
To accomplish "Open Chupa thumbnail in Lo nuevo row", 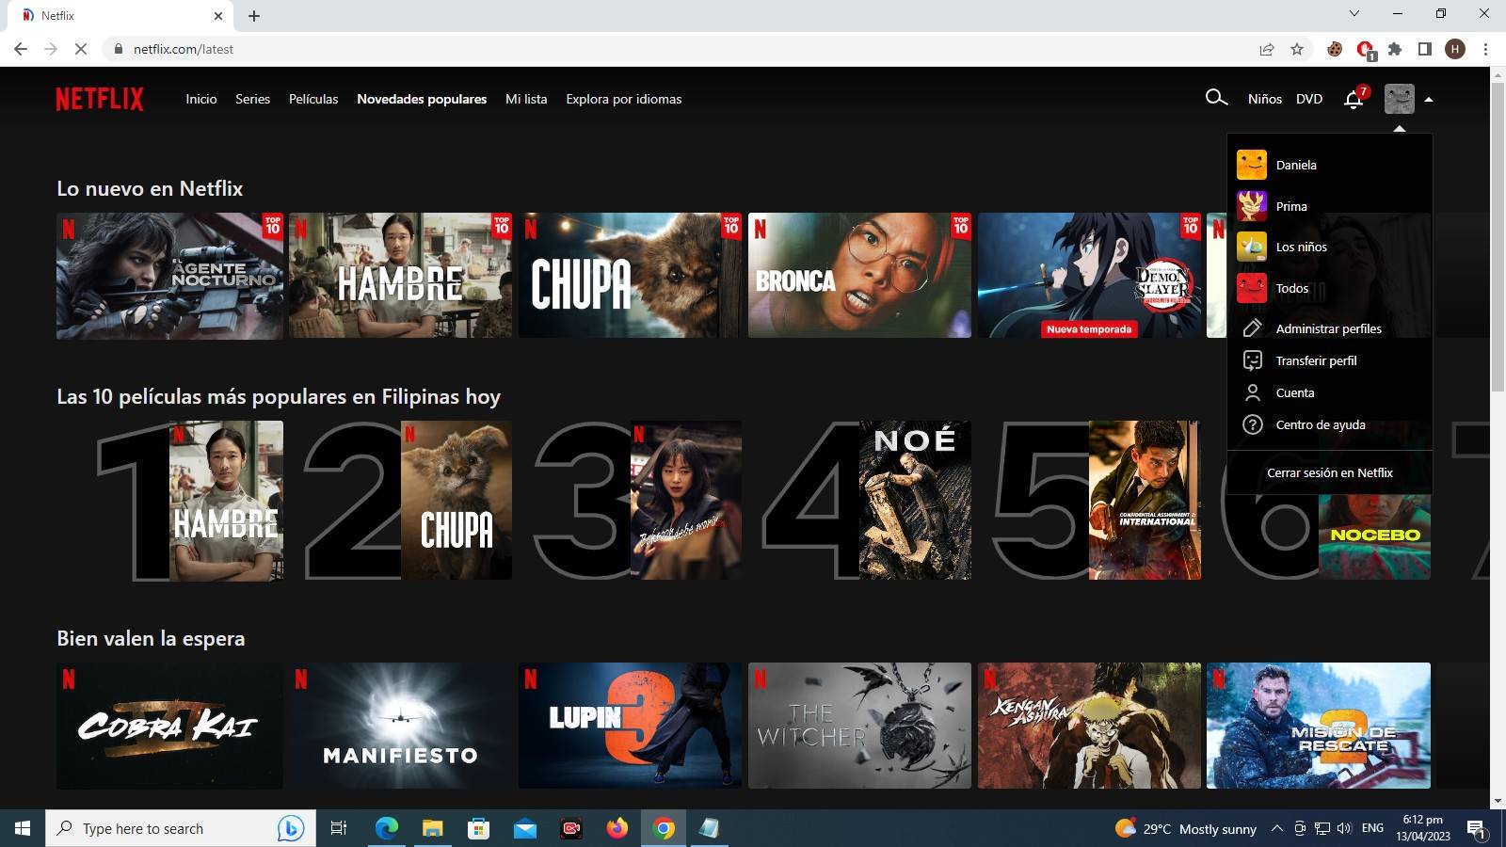I will [630, 275].
